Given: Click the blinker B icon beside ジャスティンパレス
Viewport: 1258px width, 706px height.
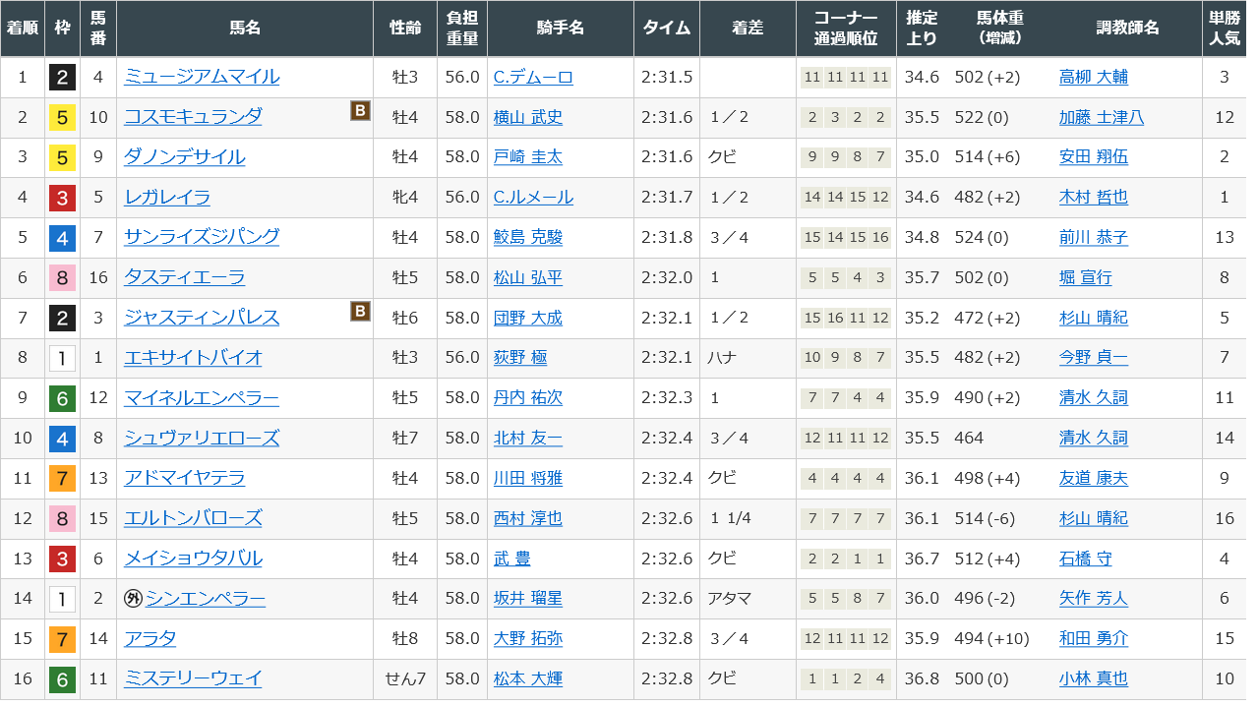Looking at the screenshot, I should point(360,312).
